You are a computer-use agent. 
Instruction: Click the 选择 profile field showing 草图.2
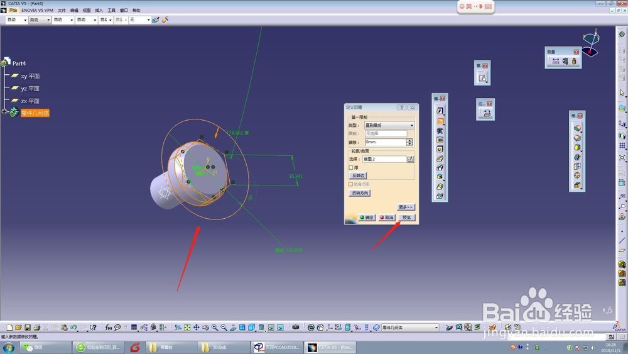click(x=384, y=159)
